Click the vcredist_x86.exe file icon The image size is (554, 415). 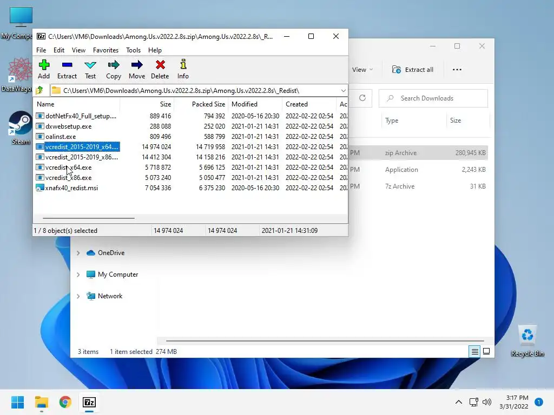tap(40, 177)
